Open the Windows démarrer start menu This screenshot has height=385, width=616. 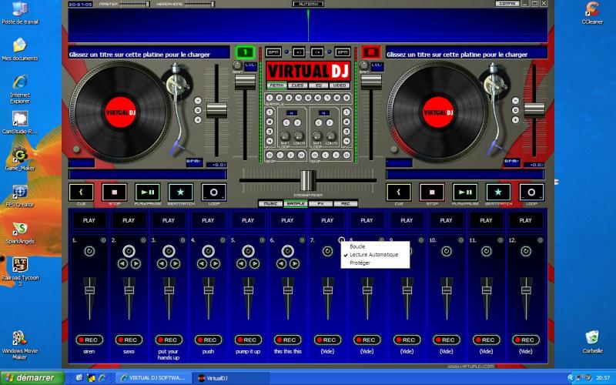[31, 378]
